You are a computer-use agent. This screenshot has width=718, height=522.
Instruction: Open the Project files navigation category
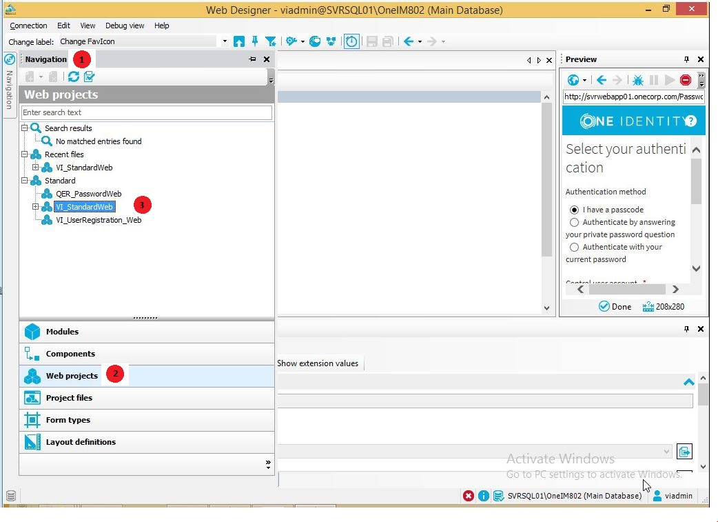click(x=147, y=398)
